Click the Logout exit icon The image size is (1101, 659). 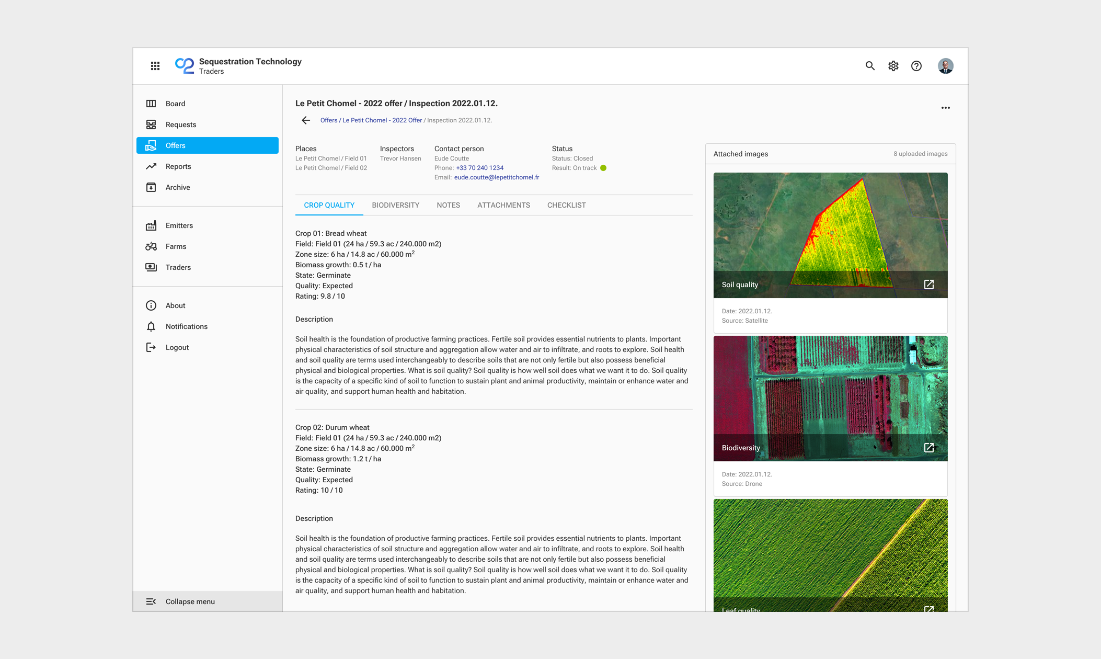point(151,347)
